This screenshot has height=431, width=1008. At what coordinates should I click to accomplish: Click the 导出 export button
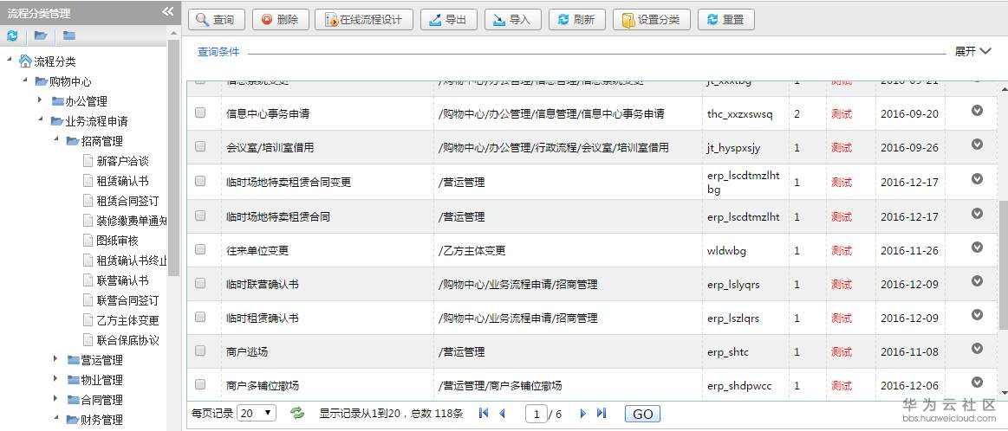(x=449, y=20)
